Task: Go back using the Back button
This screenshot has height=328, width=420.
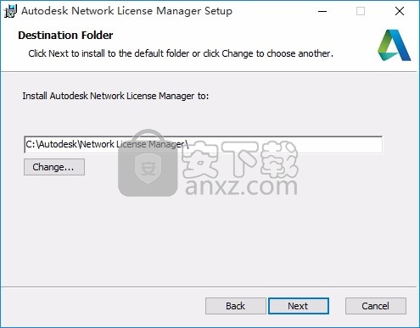Action: coord(235,306)
